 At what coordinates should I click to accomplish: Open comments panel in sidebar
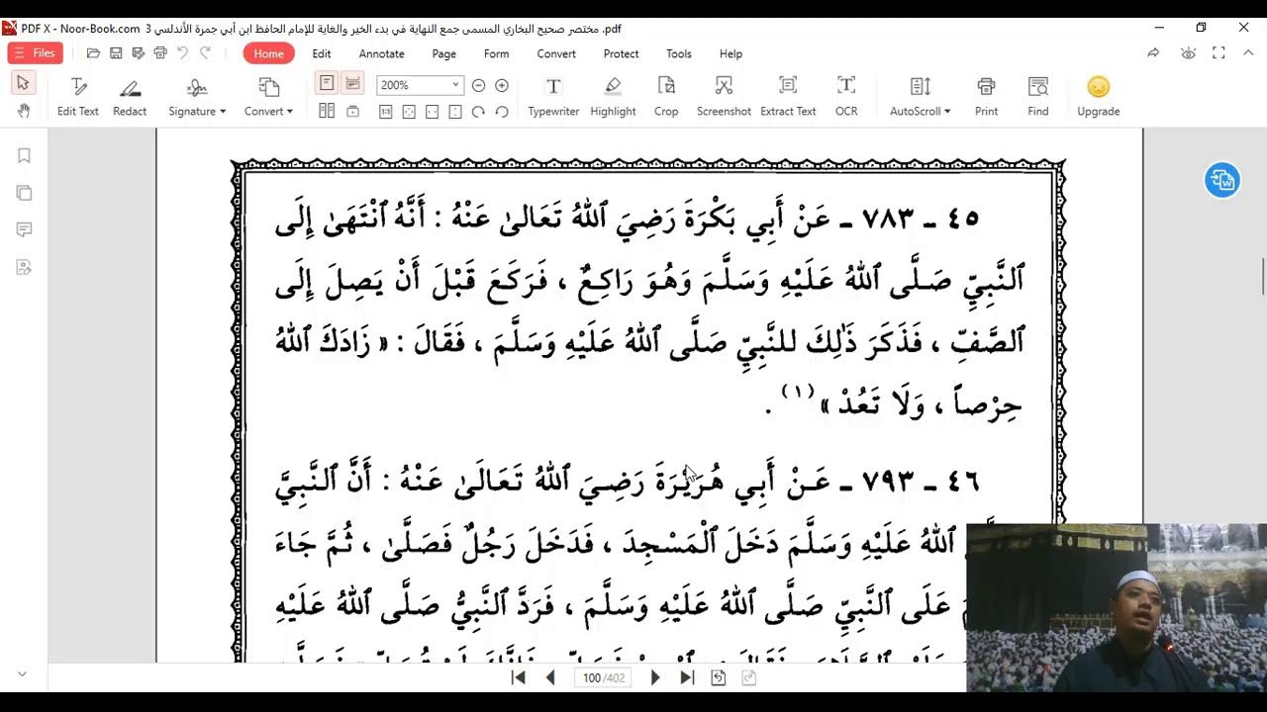(24, 229)
